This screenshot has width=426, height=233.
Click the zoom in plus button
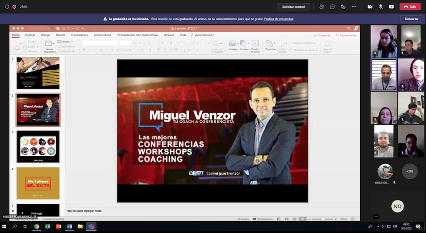(336, 219)
